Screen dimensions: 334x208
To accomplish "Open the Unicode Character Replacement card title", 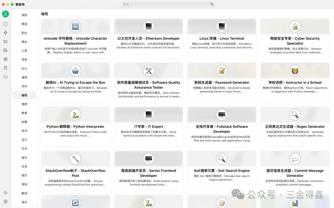I will 75,41.
